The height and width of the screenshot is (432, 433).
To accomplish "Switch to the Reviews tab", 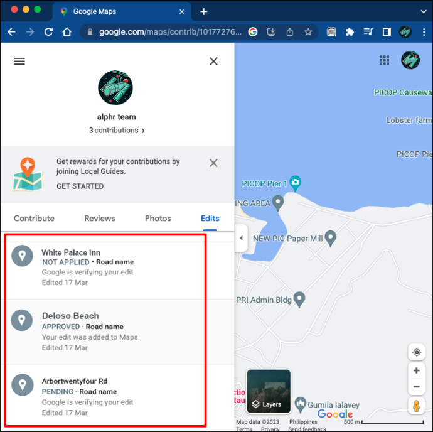I will [x=100, y=219].
